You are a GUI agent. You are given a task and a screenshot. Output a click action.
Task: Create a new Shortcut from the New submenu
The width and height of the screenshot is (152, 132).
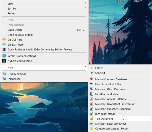click(x=100, y=73)
